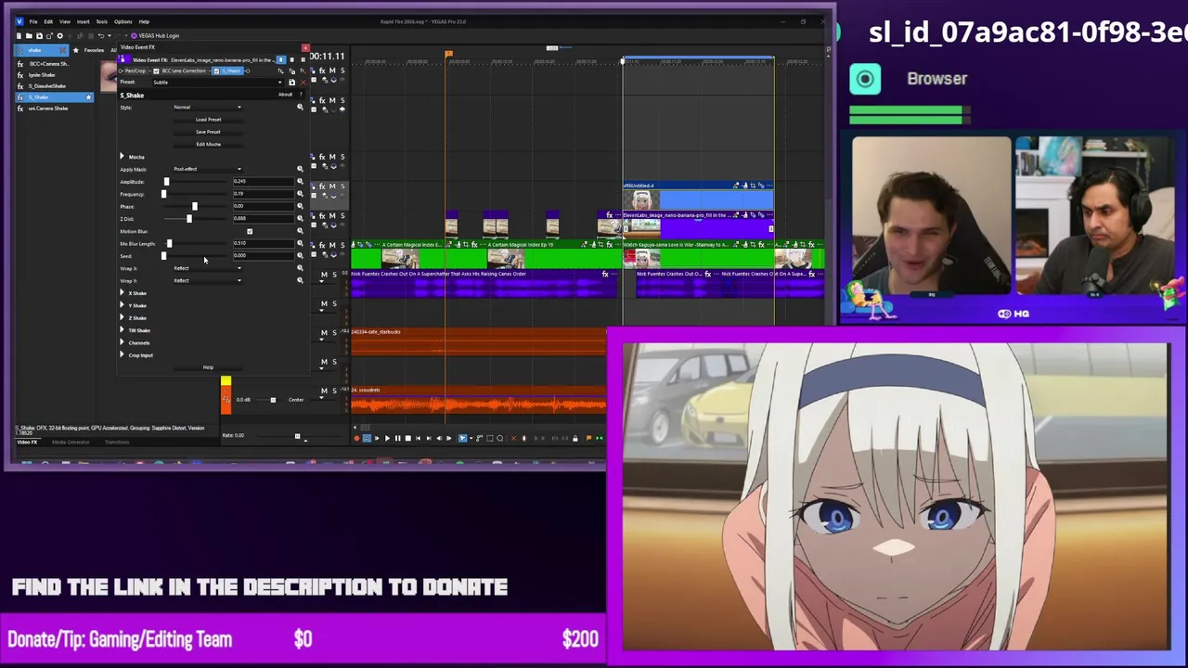The image size is (1188, 668).
Task: Open the View menu
Action: (65, 21)
